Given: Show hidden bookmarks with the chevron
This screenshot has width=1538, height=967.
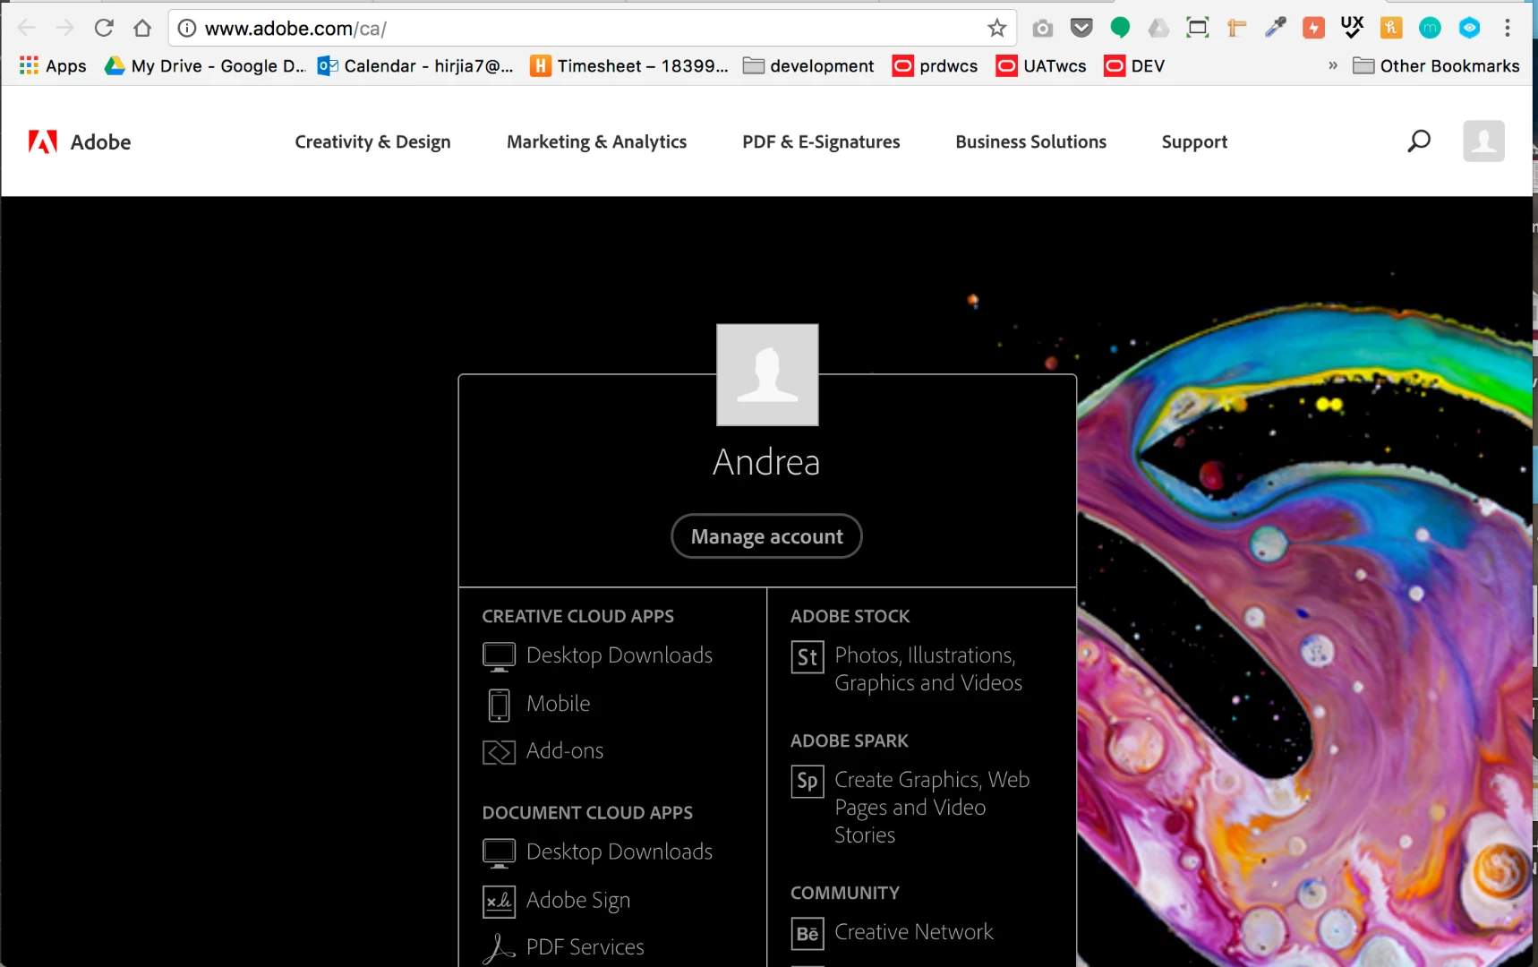Looking at the screenshot, I should (1332, 65).
